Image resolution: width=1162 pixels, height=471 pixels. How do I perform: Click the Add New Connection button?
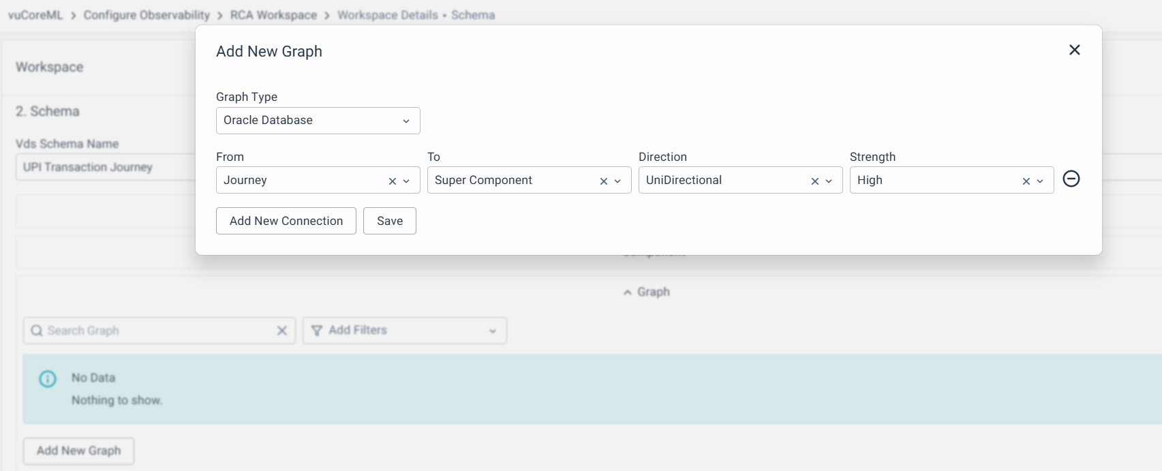coord(286,221)
